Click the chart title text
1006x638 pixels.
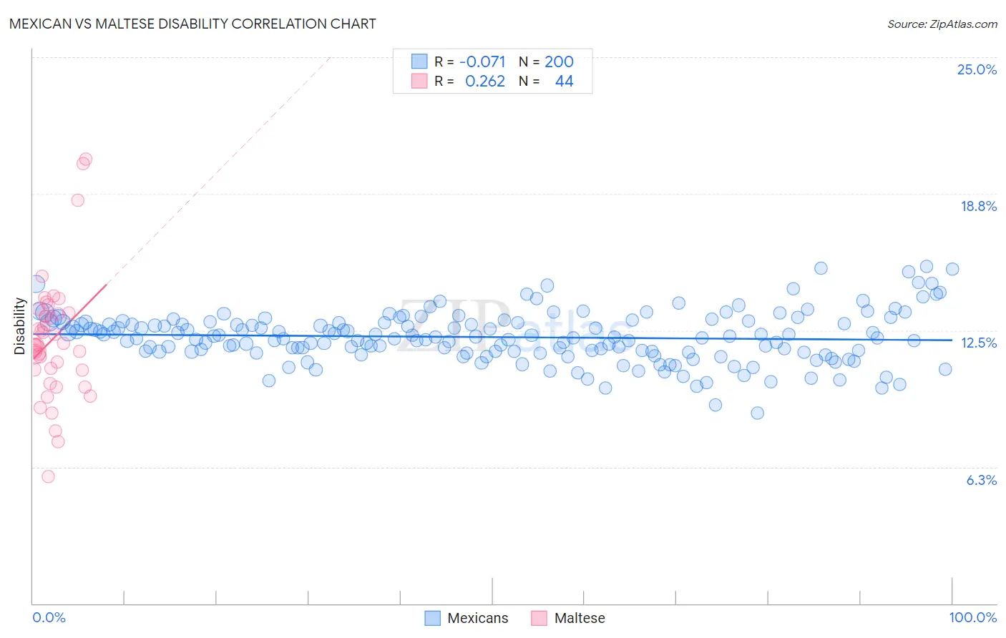[192, 24]
